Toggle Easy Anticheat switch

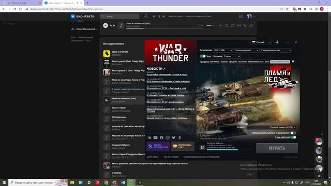[293, 137]
